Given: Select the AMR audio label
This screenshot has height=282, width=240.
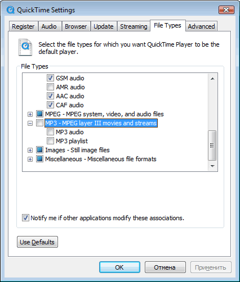Looking at the screenshot, I should click(x=70, y=87).
